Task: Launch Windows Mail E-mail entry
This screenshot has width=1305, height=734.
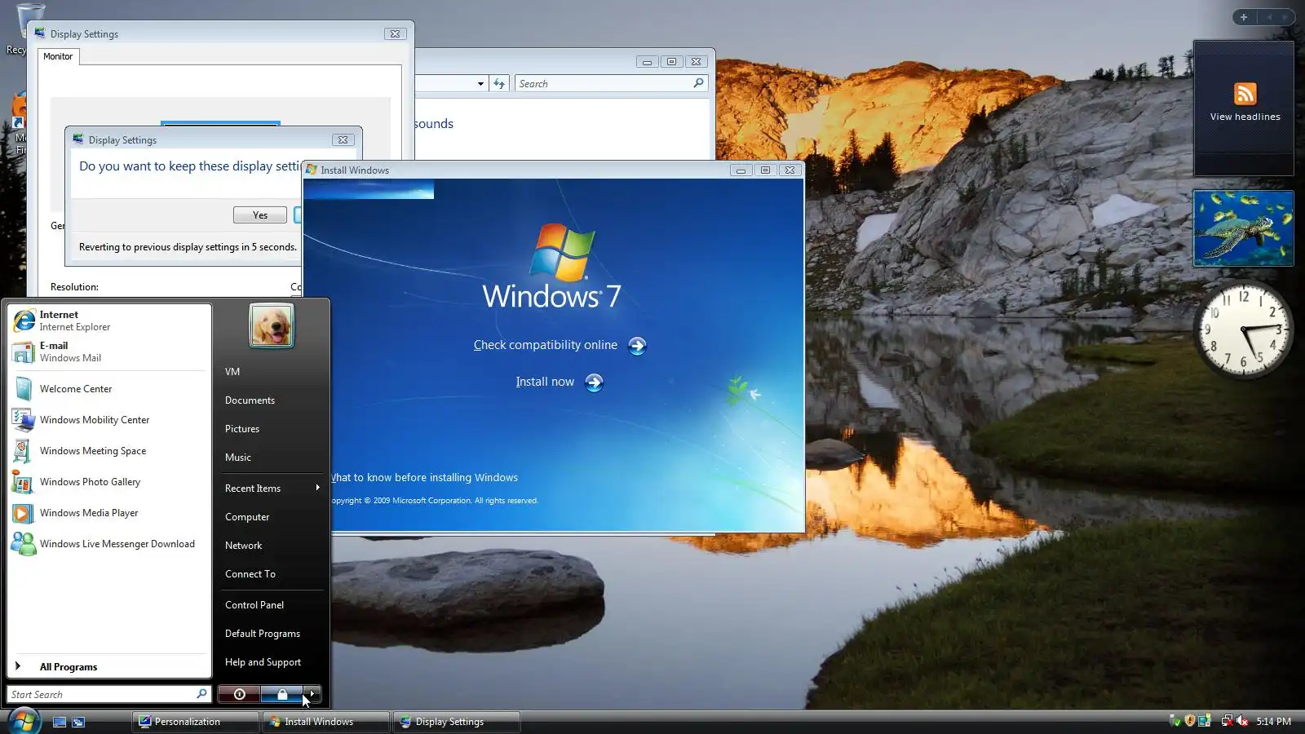Action: (109, 352)
